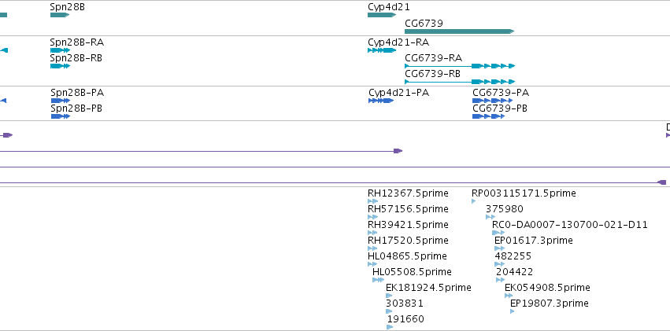Click the Spn28B gene name label
The width and height of the screenshot is (670, 331).
67,7
